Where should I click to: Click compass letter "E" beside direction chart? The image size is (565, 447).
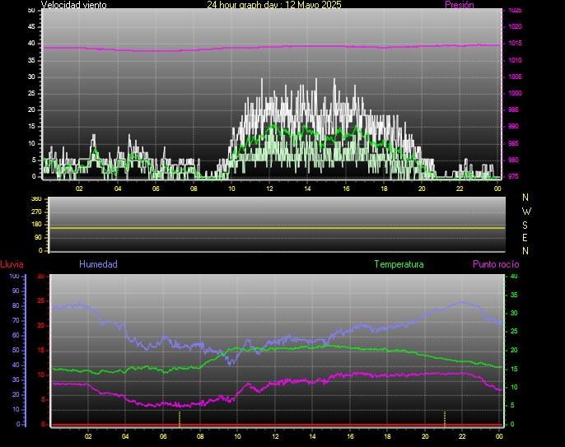pyautogui.click(x=525, y=238)
